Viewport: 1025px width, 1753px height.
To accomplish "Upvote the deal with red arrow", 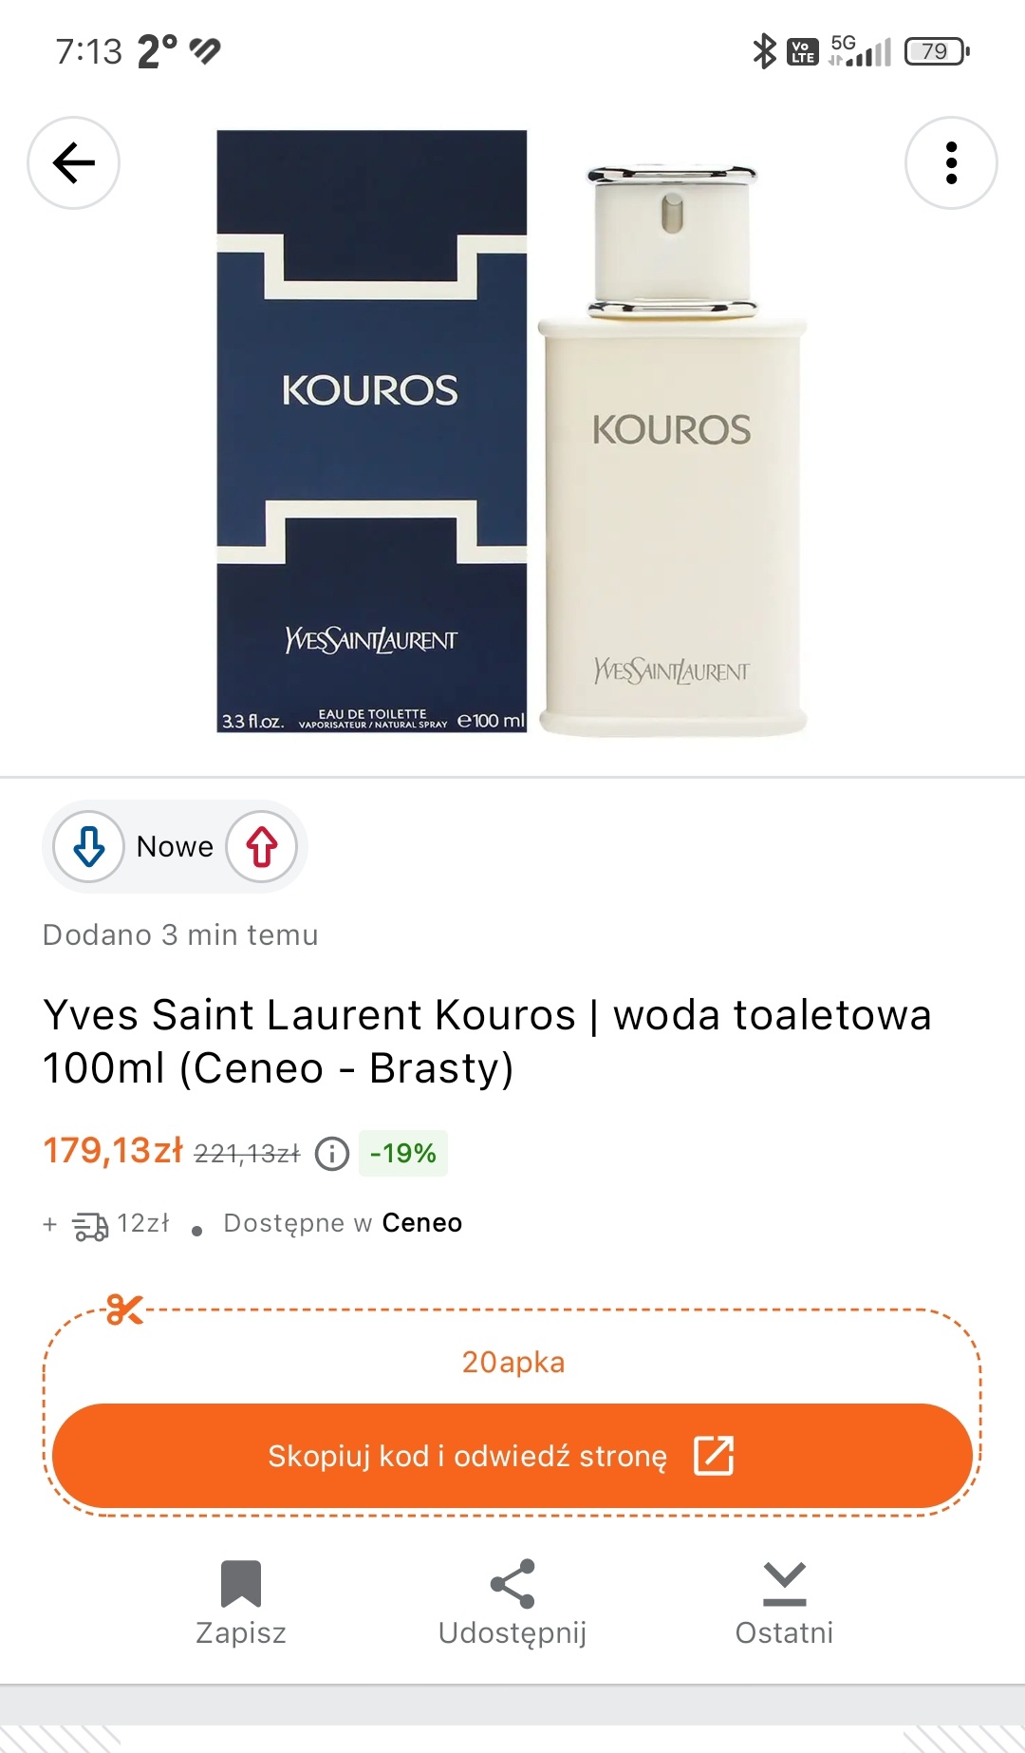I will [x=262, y=846].
